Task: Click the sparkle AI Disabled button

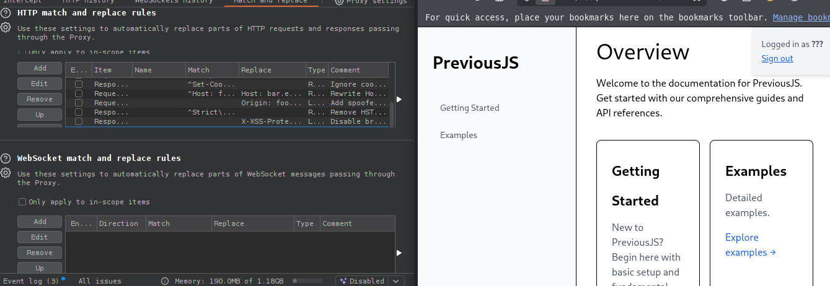Action: (x=363, y=281)
